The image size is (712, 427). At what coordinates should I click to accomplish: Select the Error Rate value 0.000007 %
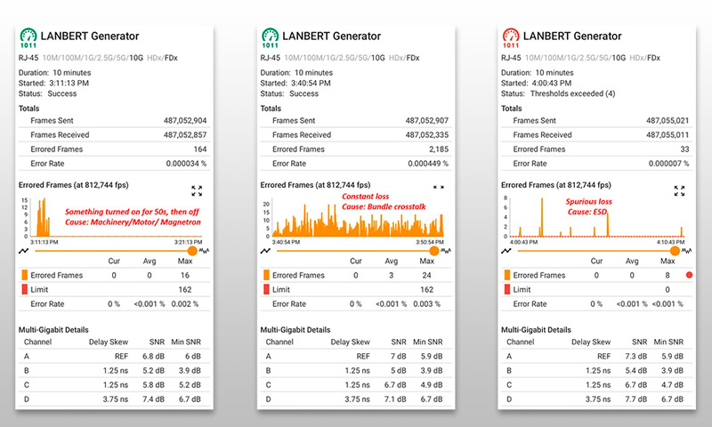(669, 164)
